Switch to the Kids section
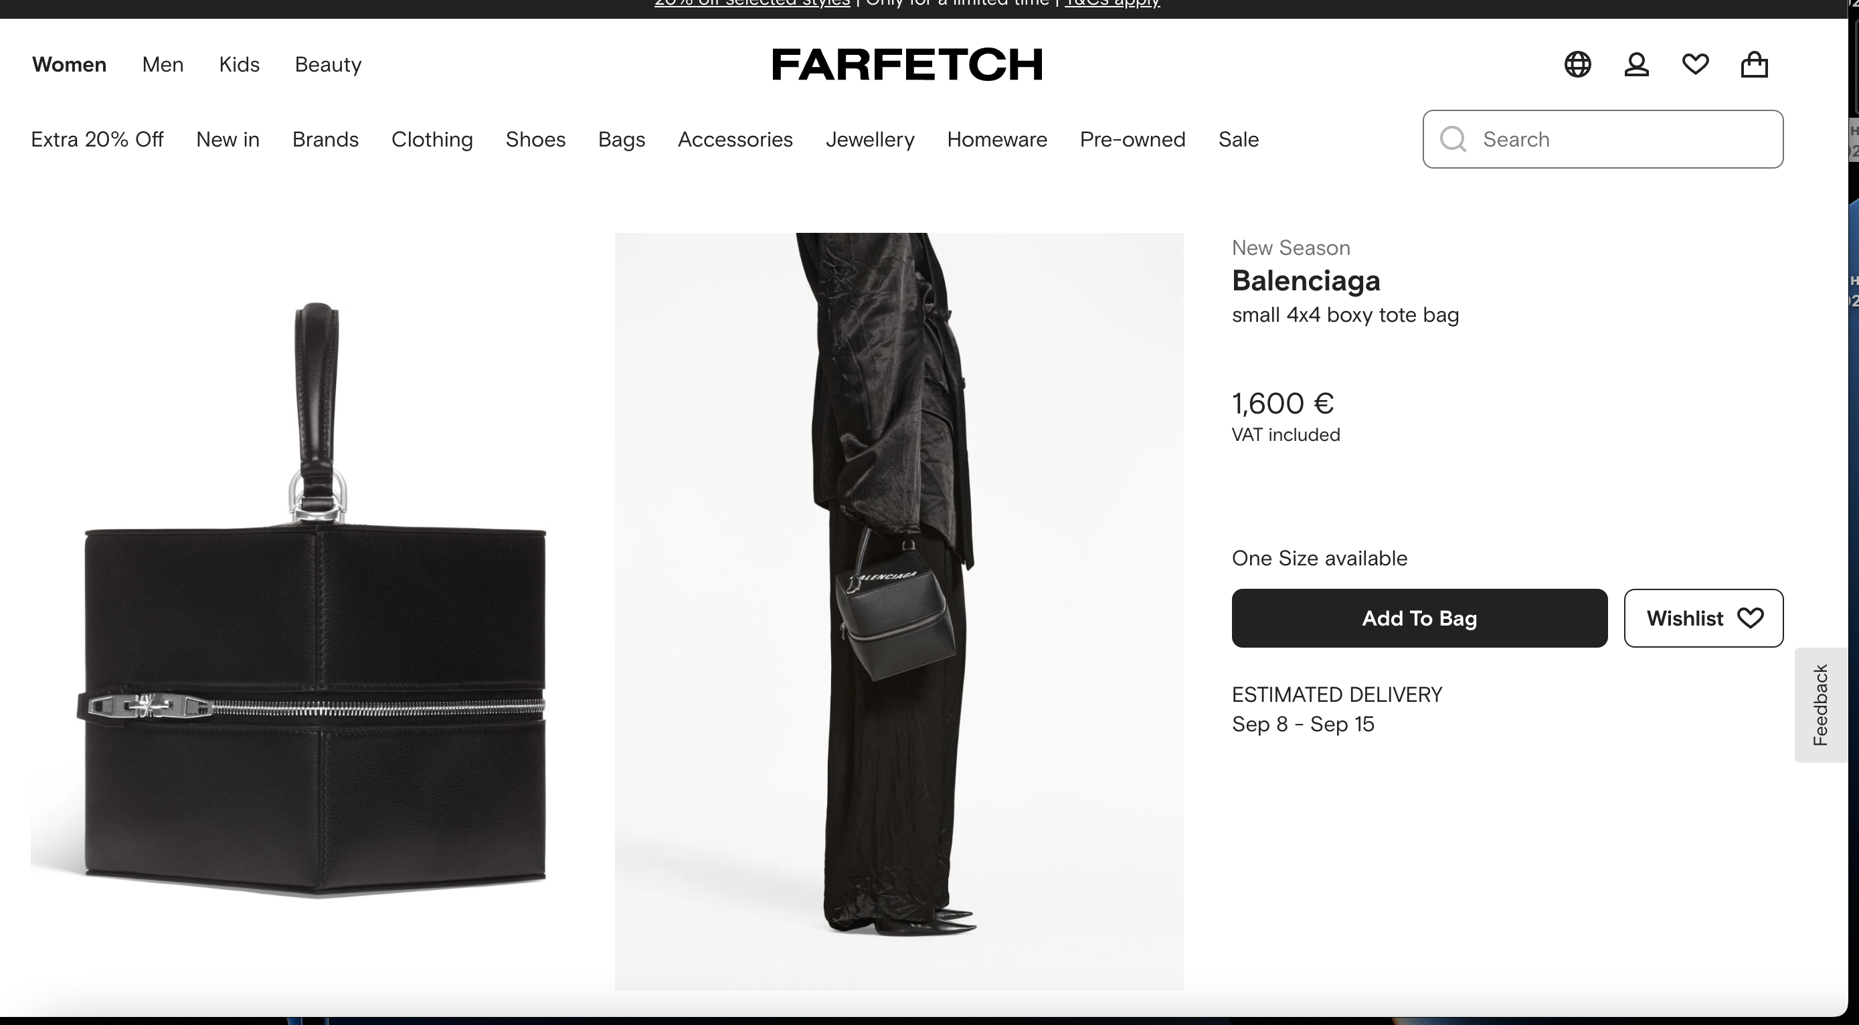 pos(239,65)
